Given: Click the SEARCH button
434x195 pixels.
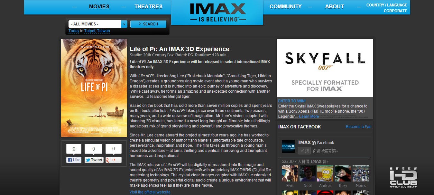Looking at the screenshot, I should click(148, 24).
